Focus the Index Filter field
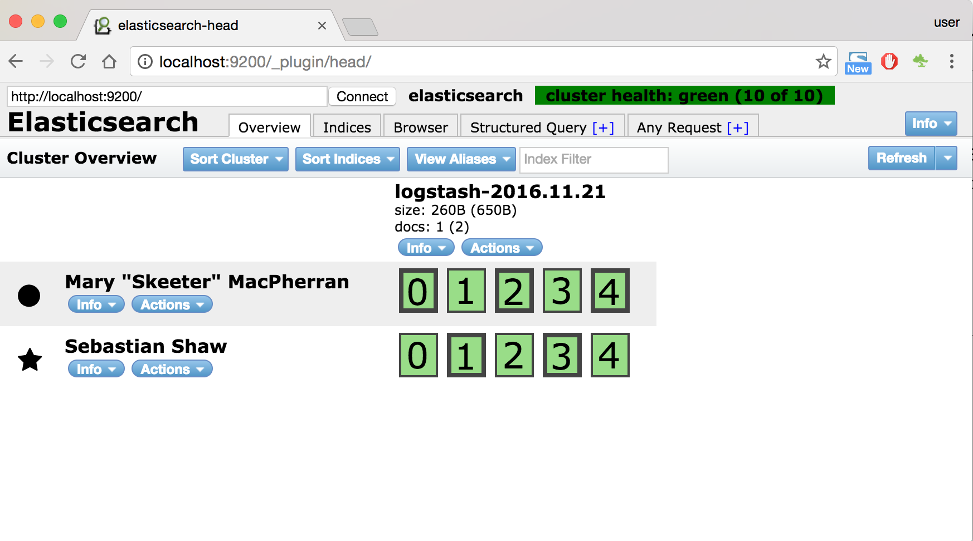This screenshot has height=541, width=973. click(x=593, y=160)
